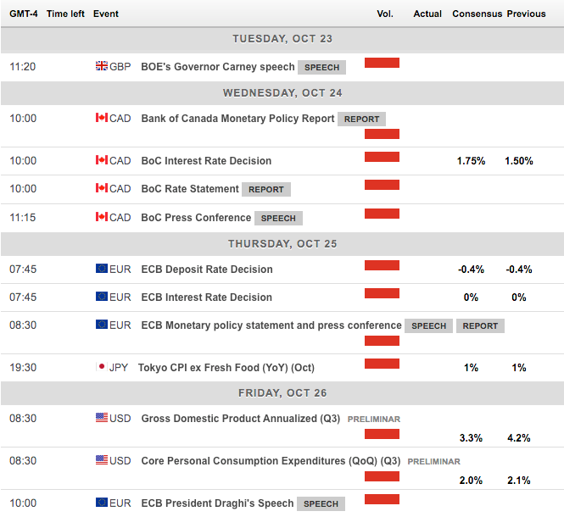The image size is (564, 517).
Task: Click the REPORT badge beside BoC Rate Statement
Action: pos(266,189)
